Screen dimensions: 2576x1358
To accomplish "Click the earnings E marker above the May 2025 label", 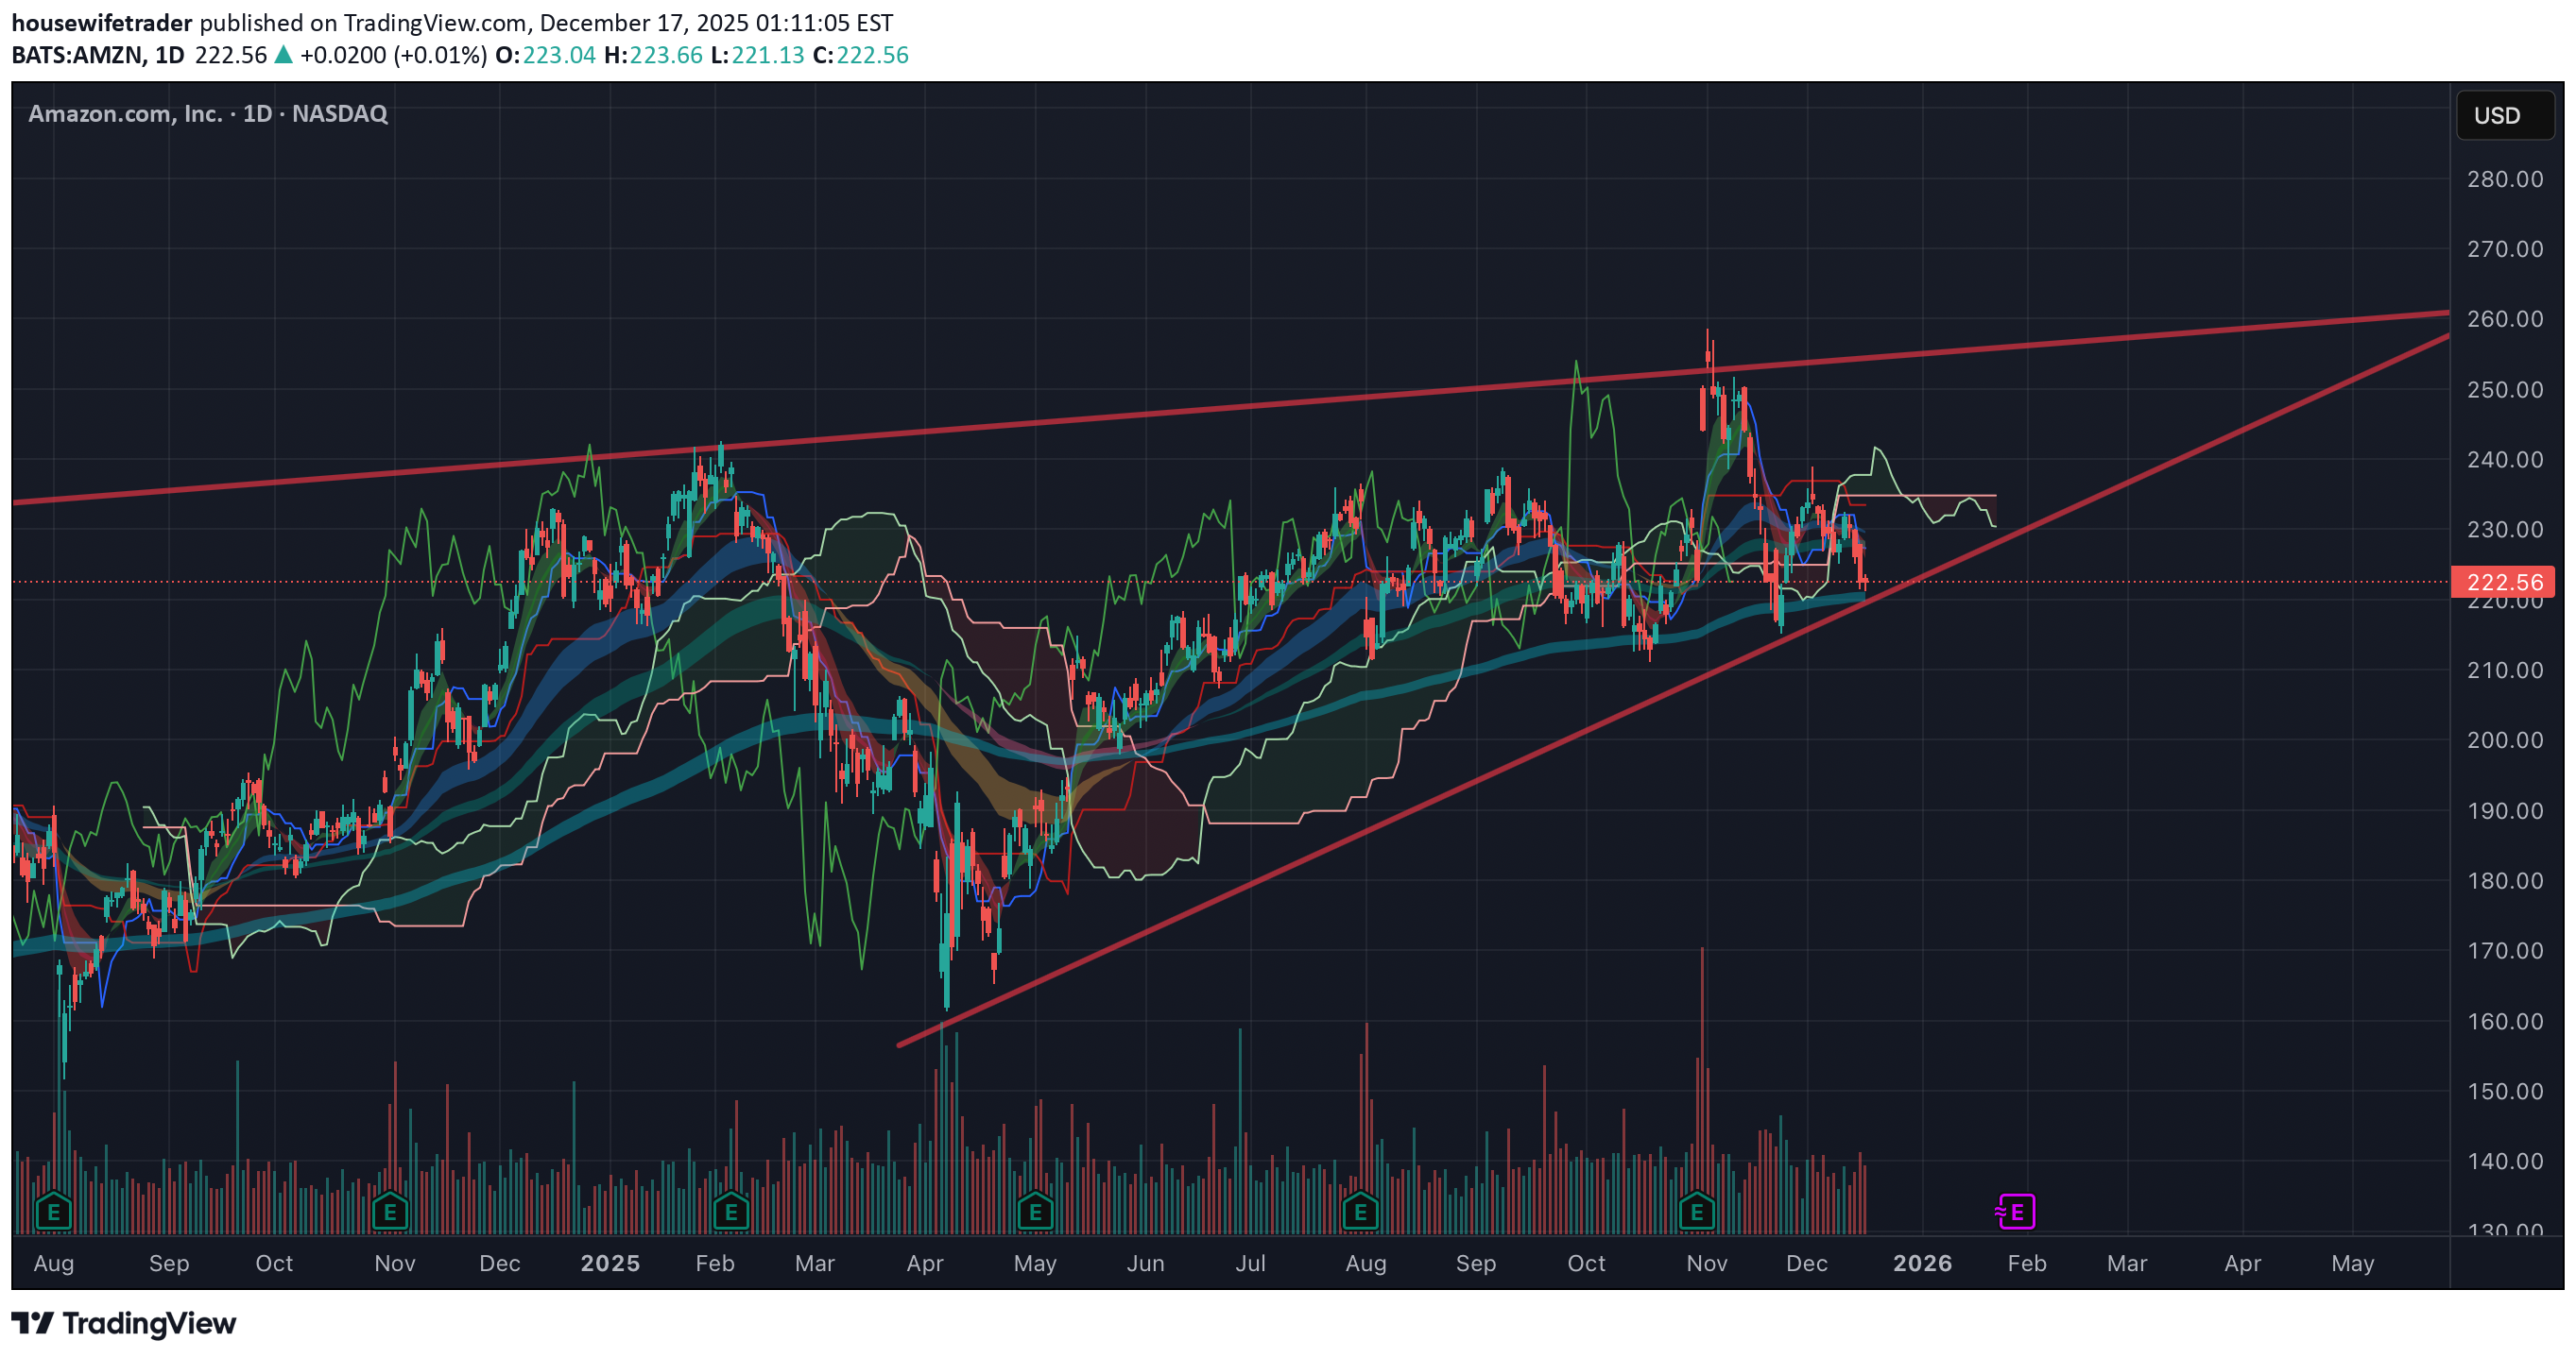I will pyautogui.click(x=1035, y=1213).
